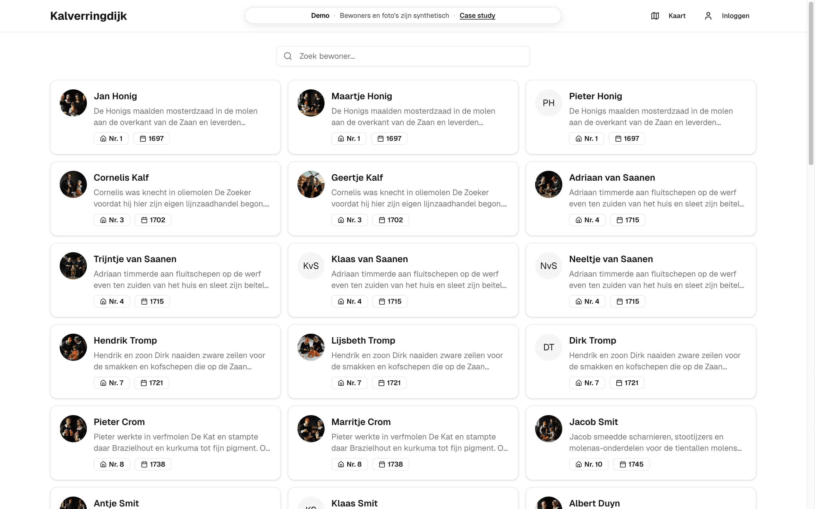Open Cornelis Kalf's portrait thumbnail
Viewport: 815px width, 509px height.
point(73,184)
